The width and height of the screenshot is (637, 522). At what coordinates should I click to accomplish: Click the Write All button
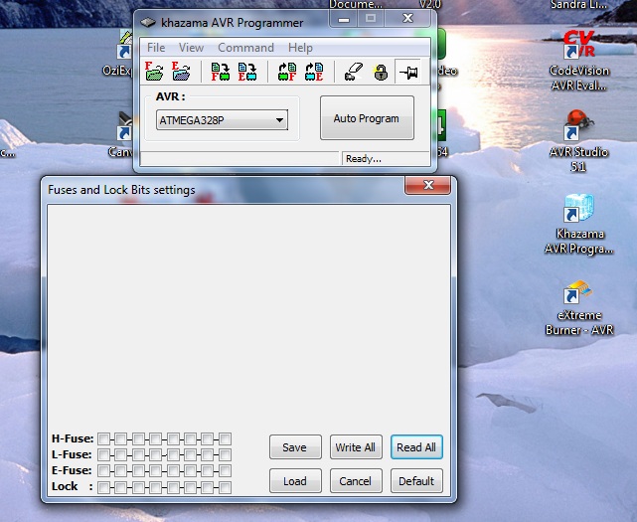[x=355, y=447]
